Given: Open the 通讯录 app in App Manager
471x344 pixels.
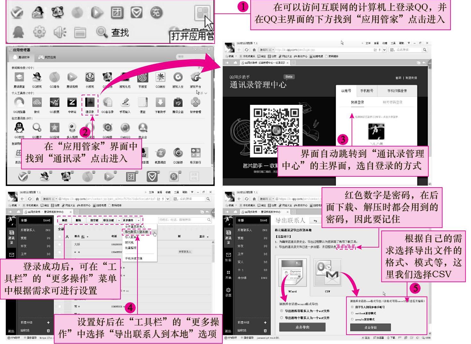Looking at the screenshot, I should coord(90,103).
